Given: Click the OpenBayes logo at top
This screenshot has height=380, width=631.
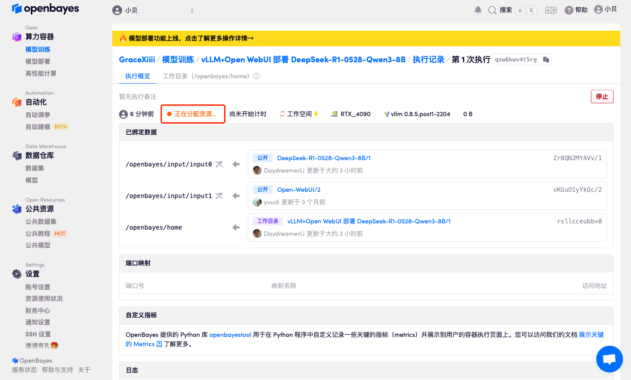Looking at the screenshot, I should 45,8.
